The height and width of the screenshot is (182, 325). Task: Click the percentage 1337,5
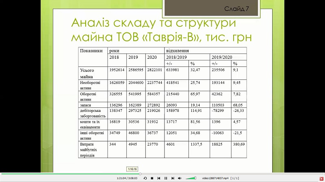[x=196, y=144]
